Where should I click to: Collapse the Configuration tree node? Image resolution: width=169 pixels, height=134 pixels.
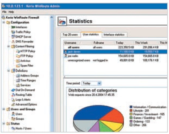(4, 23)
